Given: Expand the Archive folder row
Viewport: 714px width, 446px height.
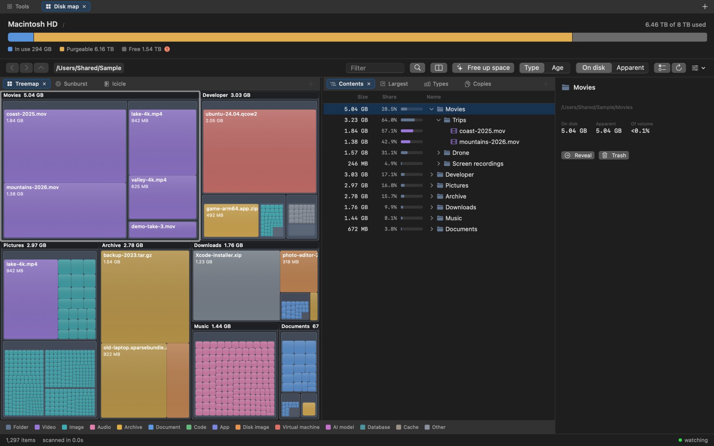Looking at the screenshot, I should tap(431, 196).
